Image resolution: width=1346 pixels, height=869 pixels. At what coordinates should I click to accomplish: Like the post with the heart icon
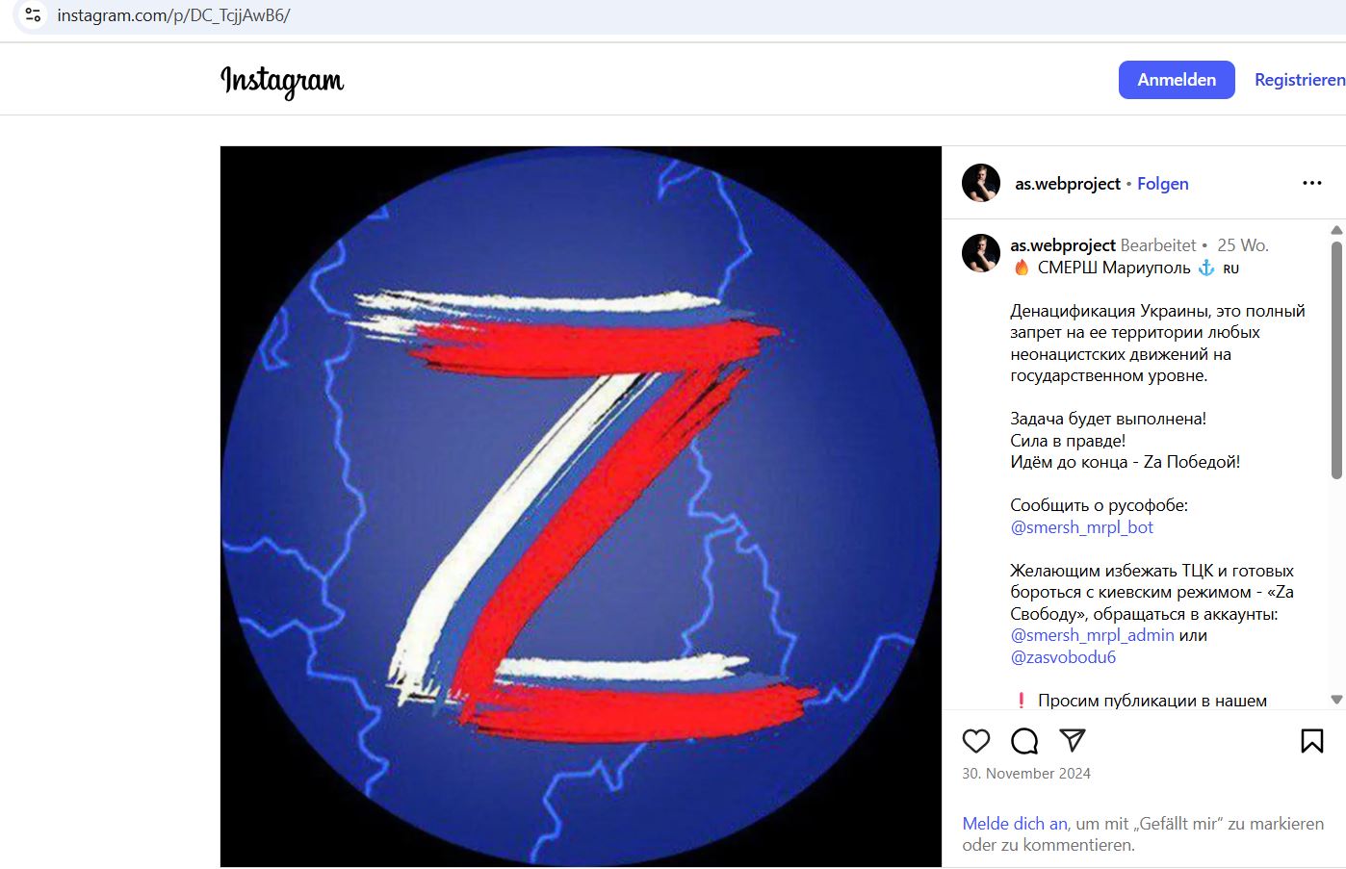pos(975,741)
